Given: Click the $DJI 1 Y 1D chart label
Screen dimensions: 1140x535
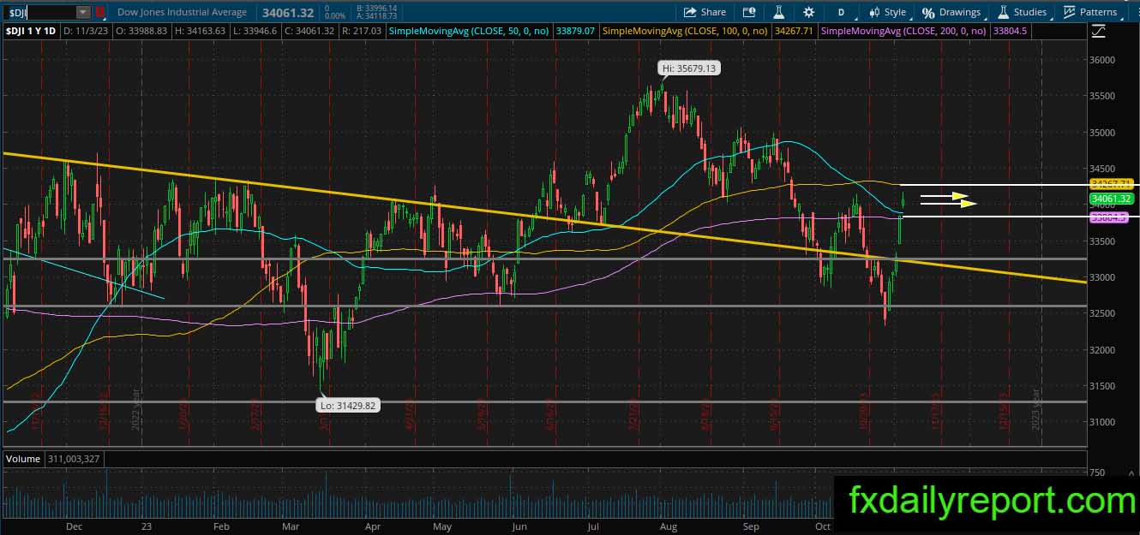Looking at the screenshot, I should [31, 31].
